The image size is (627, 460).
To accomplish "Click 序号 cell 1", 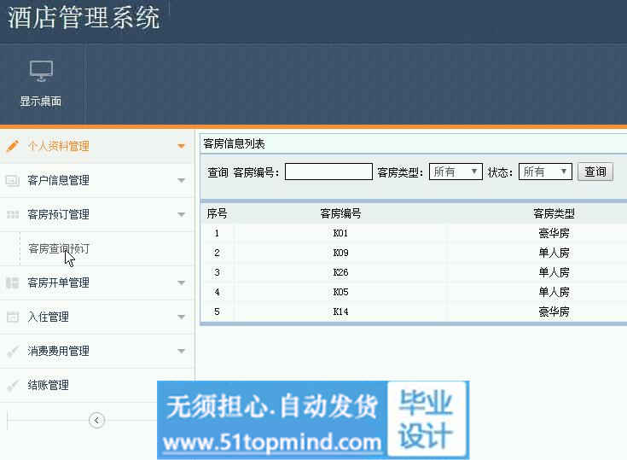I will point(217,233).
